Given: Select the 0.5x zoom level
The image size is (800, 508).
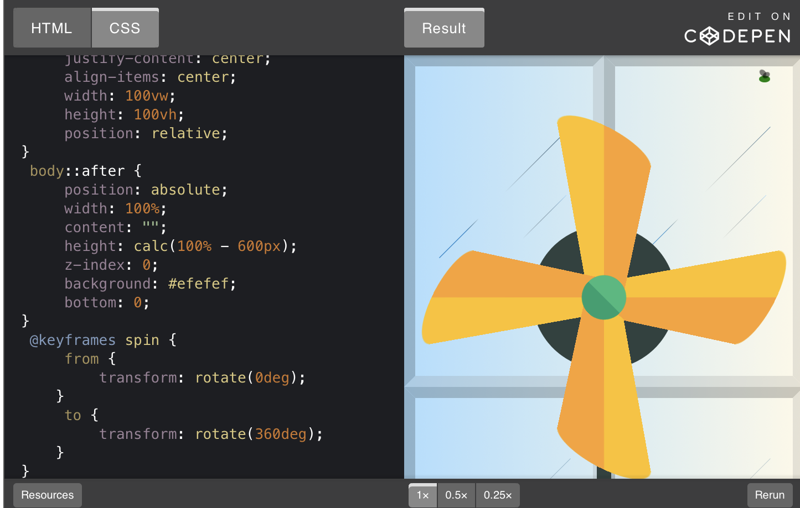Looking at the screenshot, I should coord(456,495).
